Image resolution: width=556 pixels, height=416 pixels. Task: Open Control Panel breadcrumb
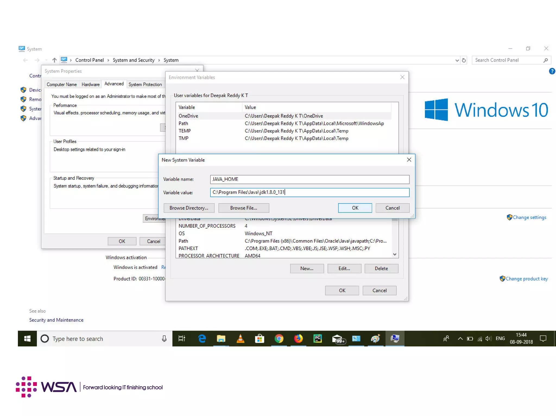click(x=89, y=60)
